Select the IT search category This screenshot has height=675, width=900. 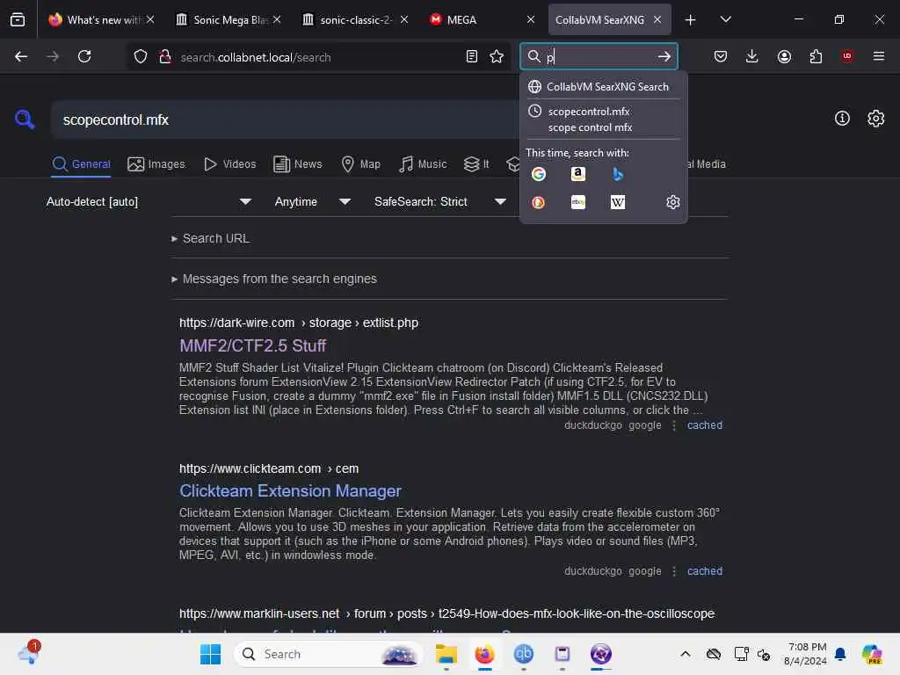coord(476,164)
